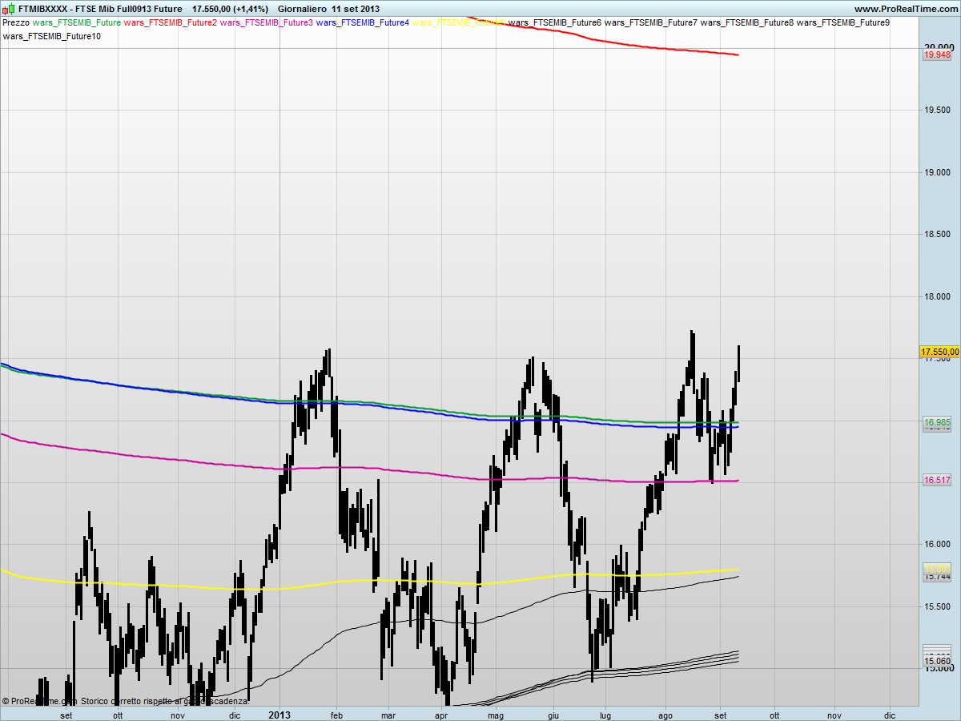
Task: Click the 2013 year marker on time axis
Action: 280,715
